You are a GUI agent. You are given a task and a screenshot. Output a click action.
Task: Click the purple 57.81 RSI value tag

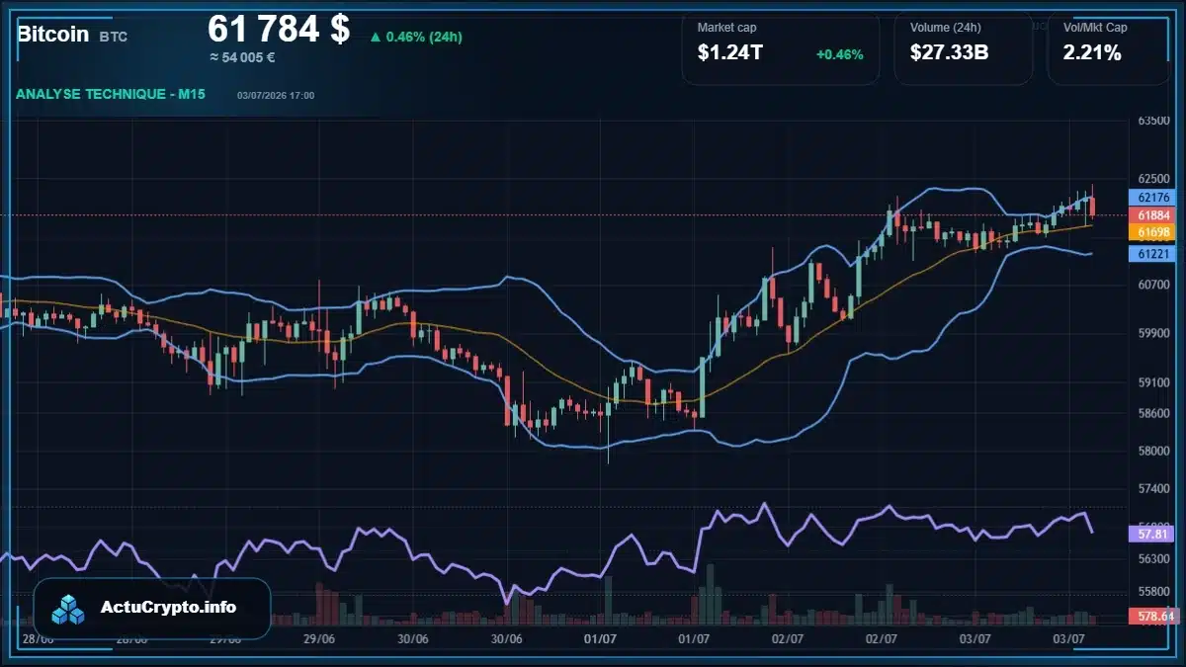(1150, 534)
